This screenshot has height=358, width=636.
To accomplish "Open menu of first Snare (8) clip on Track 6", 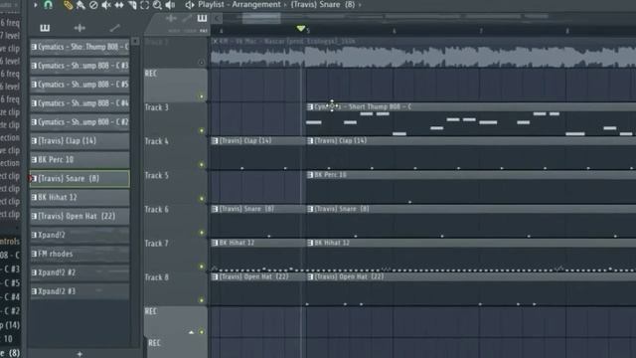I will (215, 209).
